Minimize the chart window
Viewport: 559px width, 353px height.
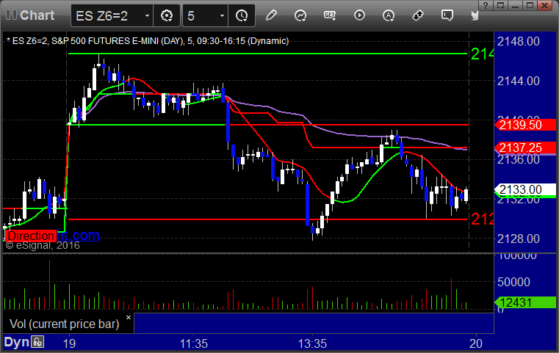click(x=515, y=5)
